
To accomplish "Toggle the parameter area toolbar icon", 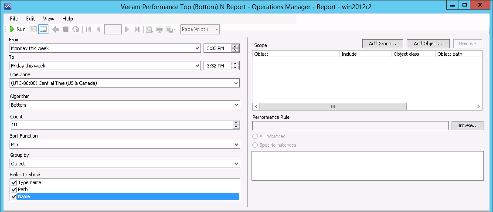I will pyautogui.click(x=43, y=29).
